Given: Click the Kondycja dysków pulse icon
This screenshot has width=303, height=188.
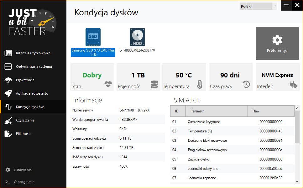Looking at the screenshot, I should 8,107.
